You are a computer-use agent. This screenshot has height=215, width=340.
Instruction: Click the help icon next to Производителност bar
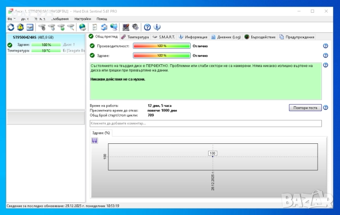tap(325, 46)
